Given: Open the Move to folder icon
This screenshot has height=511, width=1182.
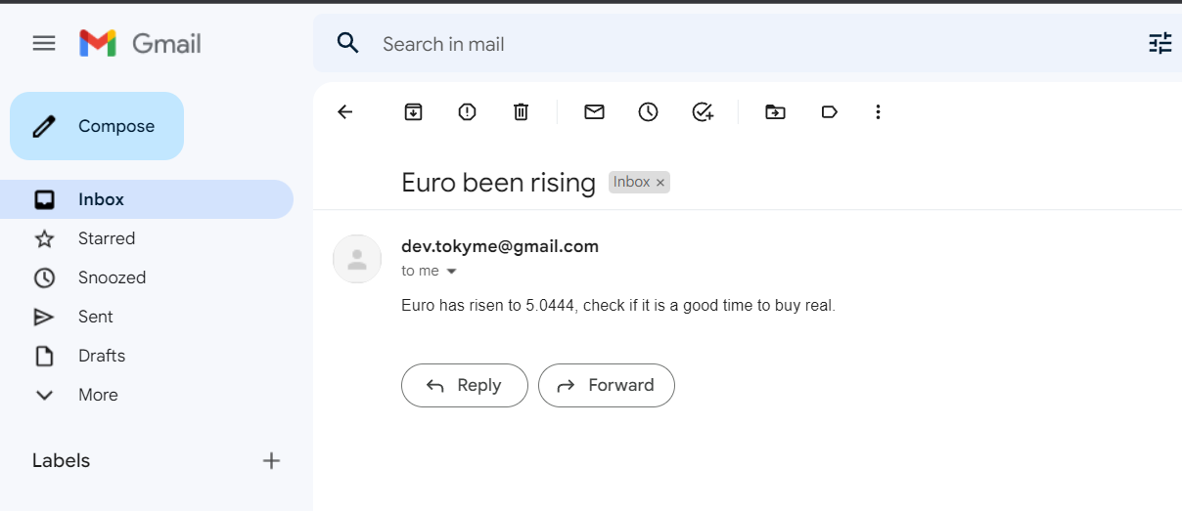Looking at the screenshot, I should 775,111.
